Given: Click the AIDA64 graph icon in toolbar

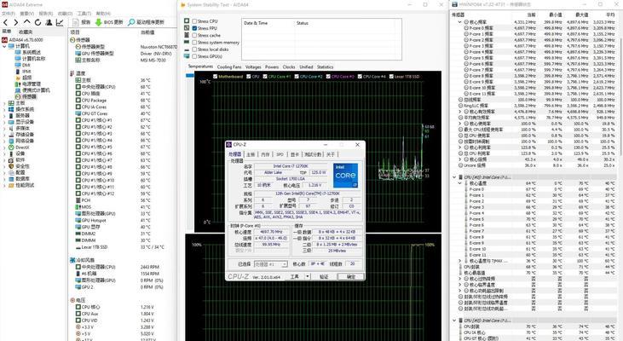Looking at the screenshot, I should point(60,23).
